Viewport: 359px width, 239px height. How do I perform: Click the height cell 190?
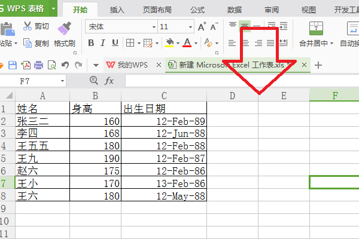95,158
